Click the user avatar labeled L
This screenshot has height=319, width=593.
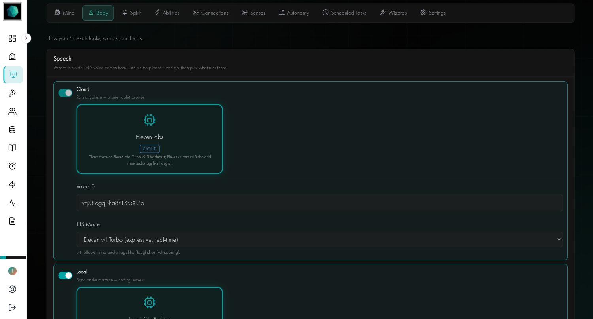point(12,271)
